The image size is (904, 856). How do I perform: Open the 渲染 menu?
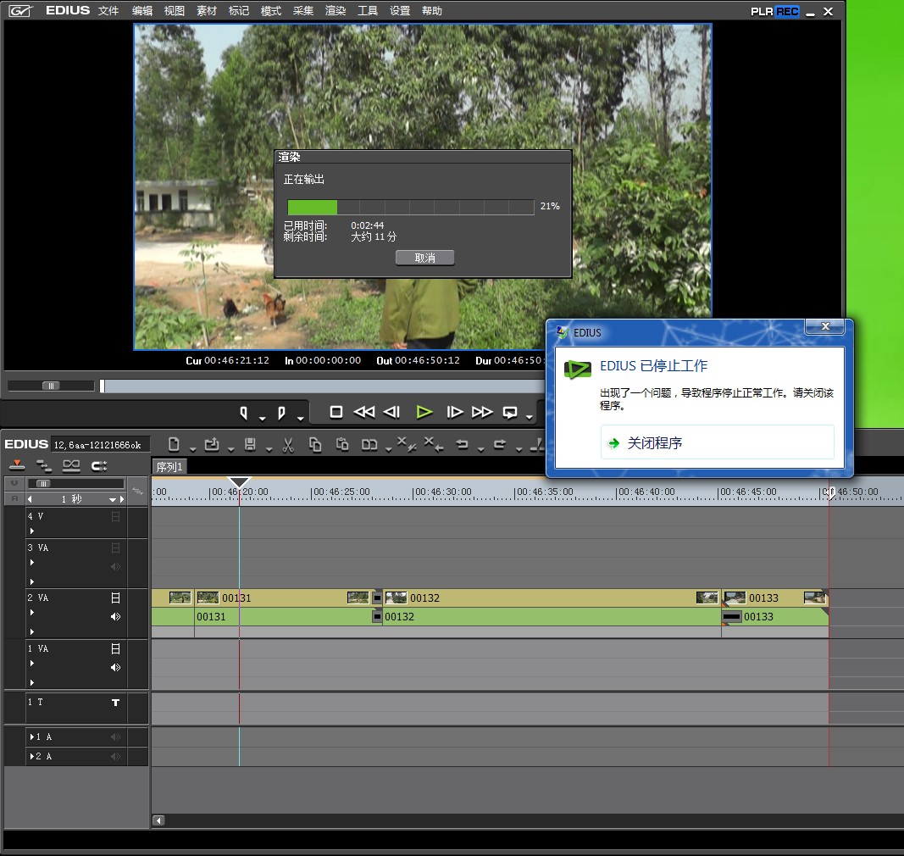tap(335, 11)
